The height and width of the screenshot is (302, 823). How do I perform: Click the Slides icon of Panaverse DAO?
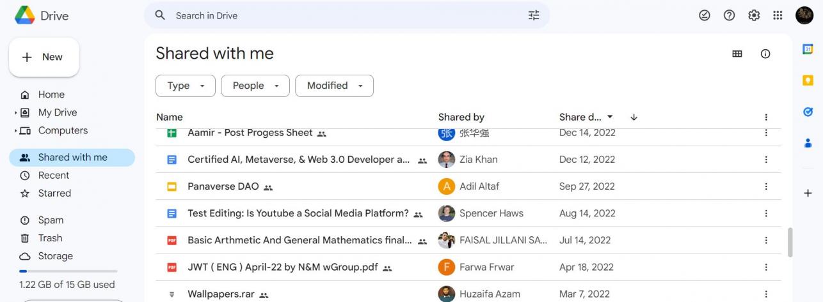(172, 186)
